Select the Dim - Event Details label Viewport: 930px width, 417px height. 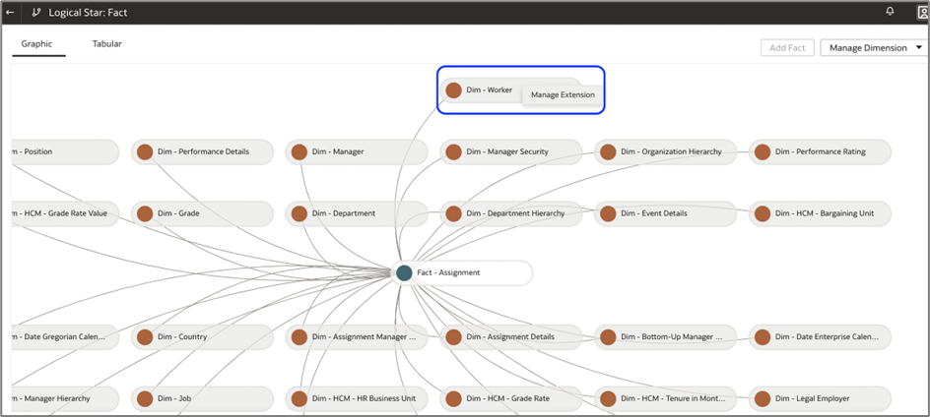[654, 213]
